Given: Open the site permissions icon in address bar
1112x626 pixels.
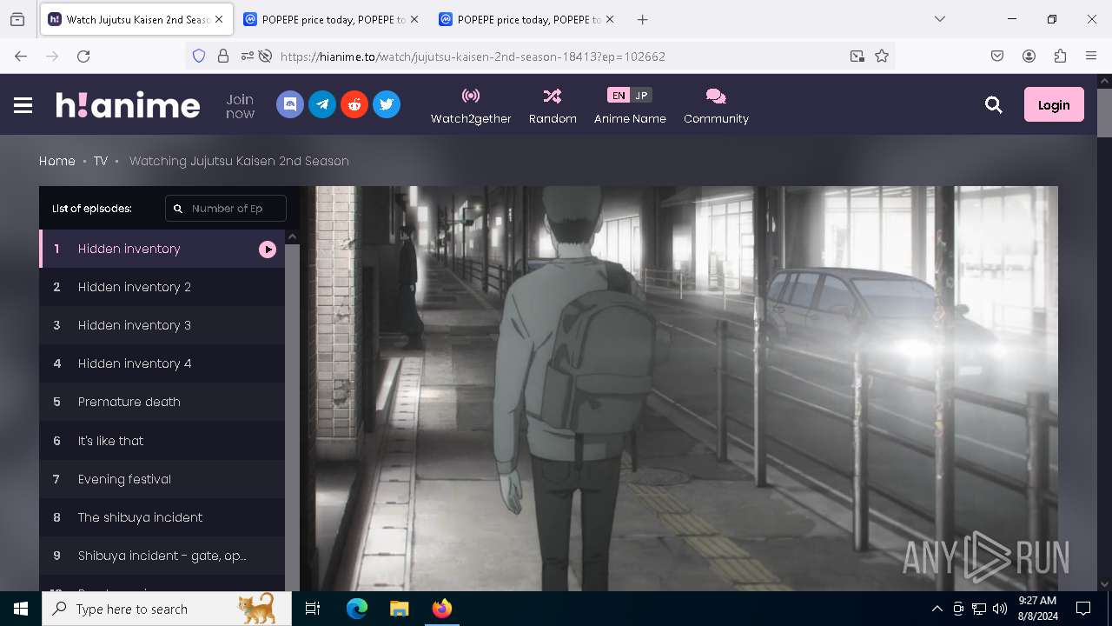Looking at the screenshot, I should (x=248, y=56).
